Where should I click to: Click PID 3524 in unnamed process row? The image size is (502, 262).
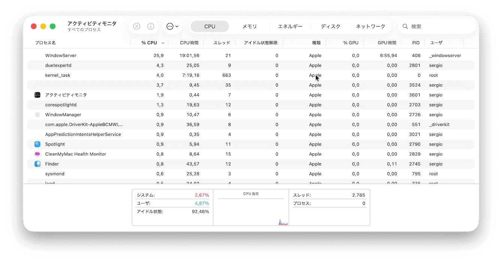coord(415,85)
